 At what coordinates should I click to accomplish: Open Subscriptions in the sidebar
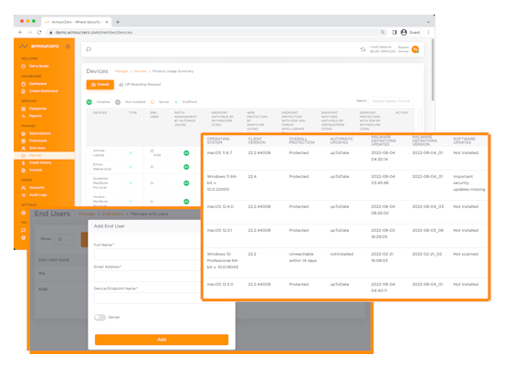pyautogui.click(x=40, y=133)
